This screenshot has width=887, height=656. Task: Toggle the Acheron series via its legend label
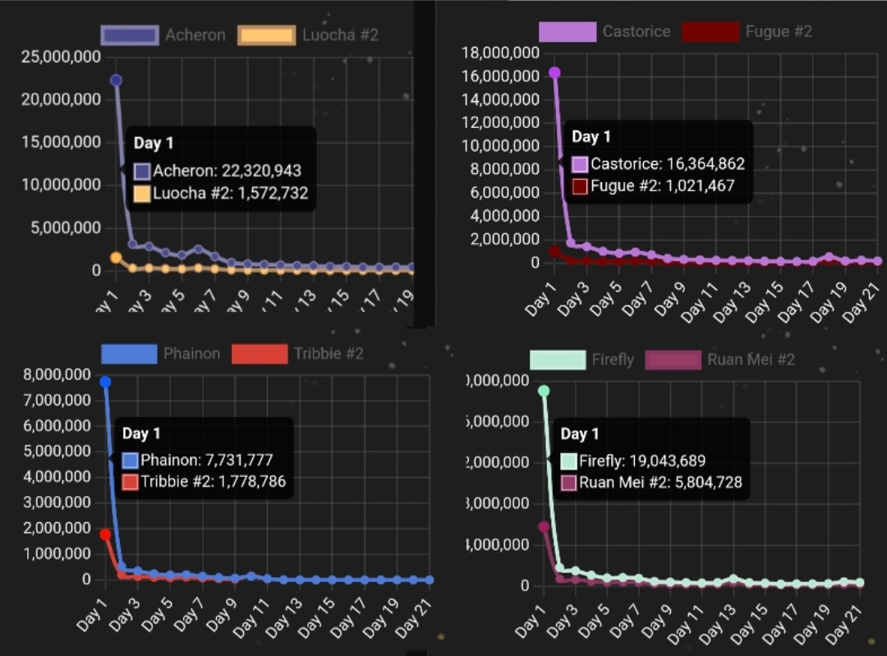(x=195, y=35)
